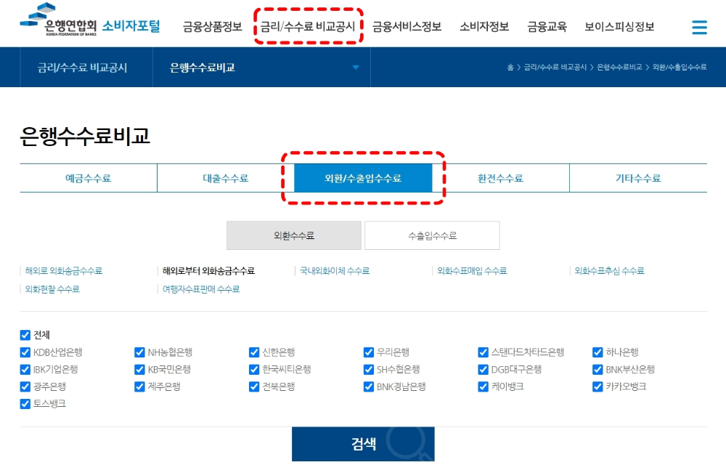Viewport: 726px width, 473px height.
Task: Click the home breadcrumb link
Action: tap(510, 67)
